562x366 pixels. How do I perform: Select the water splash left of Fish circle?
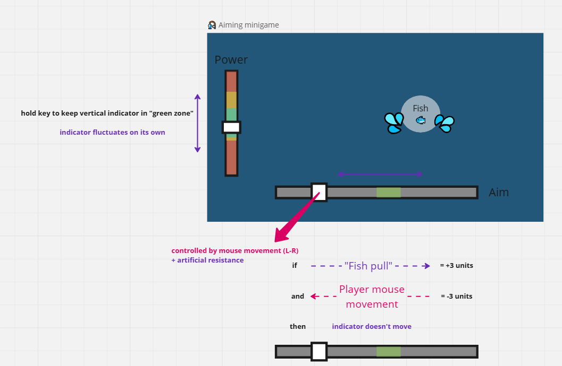pos(394,123)
